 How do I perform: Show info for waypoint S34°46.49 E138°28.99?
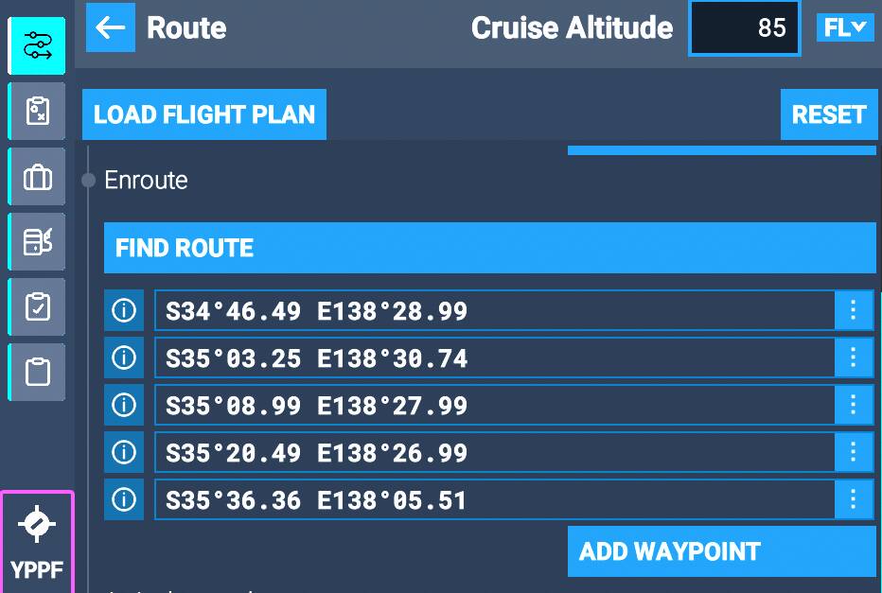point(124,310)
